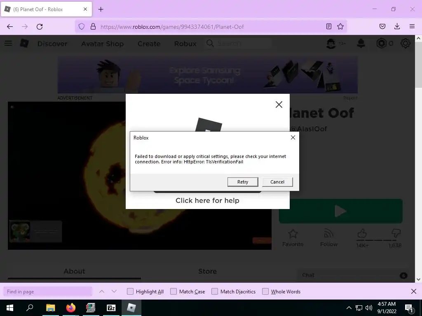Close the find bar
Screen dimensions: 422x316
coord(414,291)
